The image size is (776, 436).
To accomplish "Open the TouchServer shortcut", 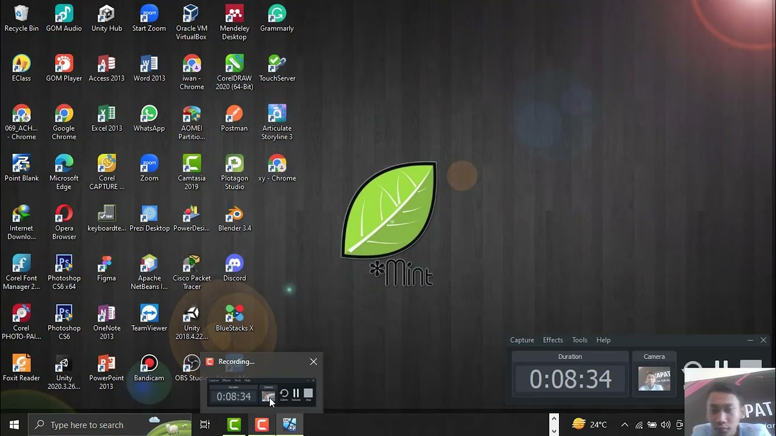I will [x=277, y=68].
